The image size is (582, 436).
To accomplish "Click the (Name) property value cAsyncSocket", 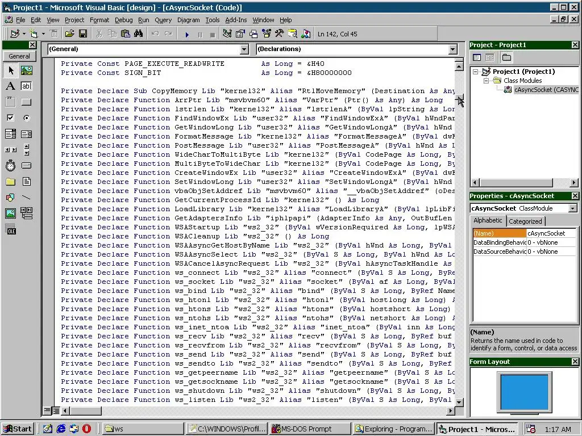I will [551, 233].
